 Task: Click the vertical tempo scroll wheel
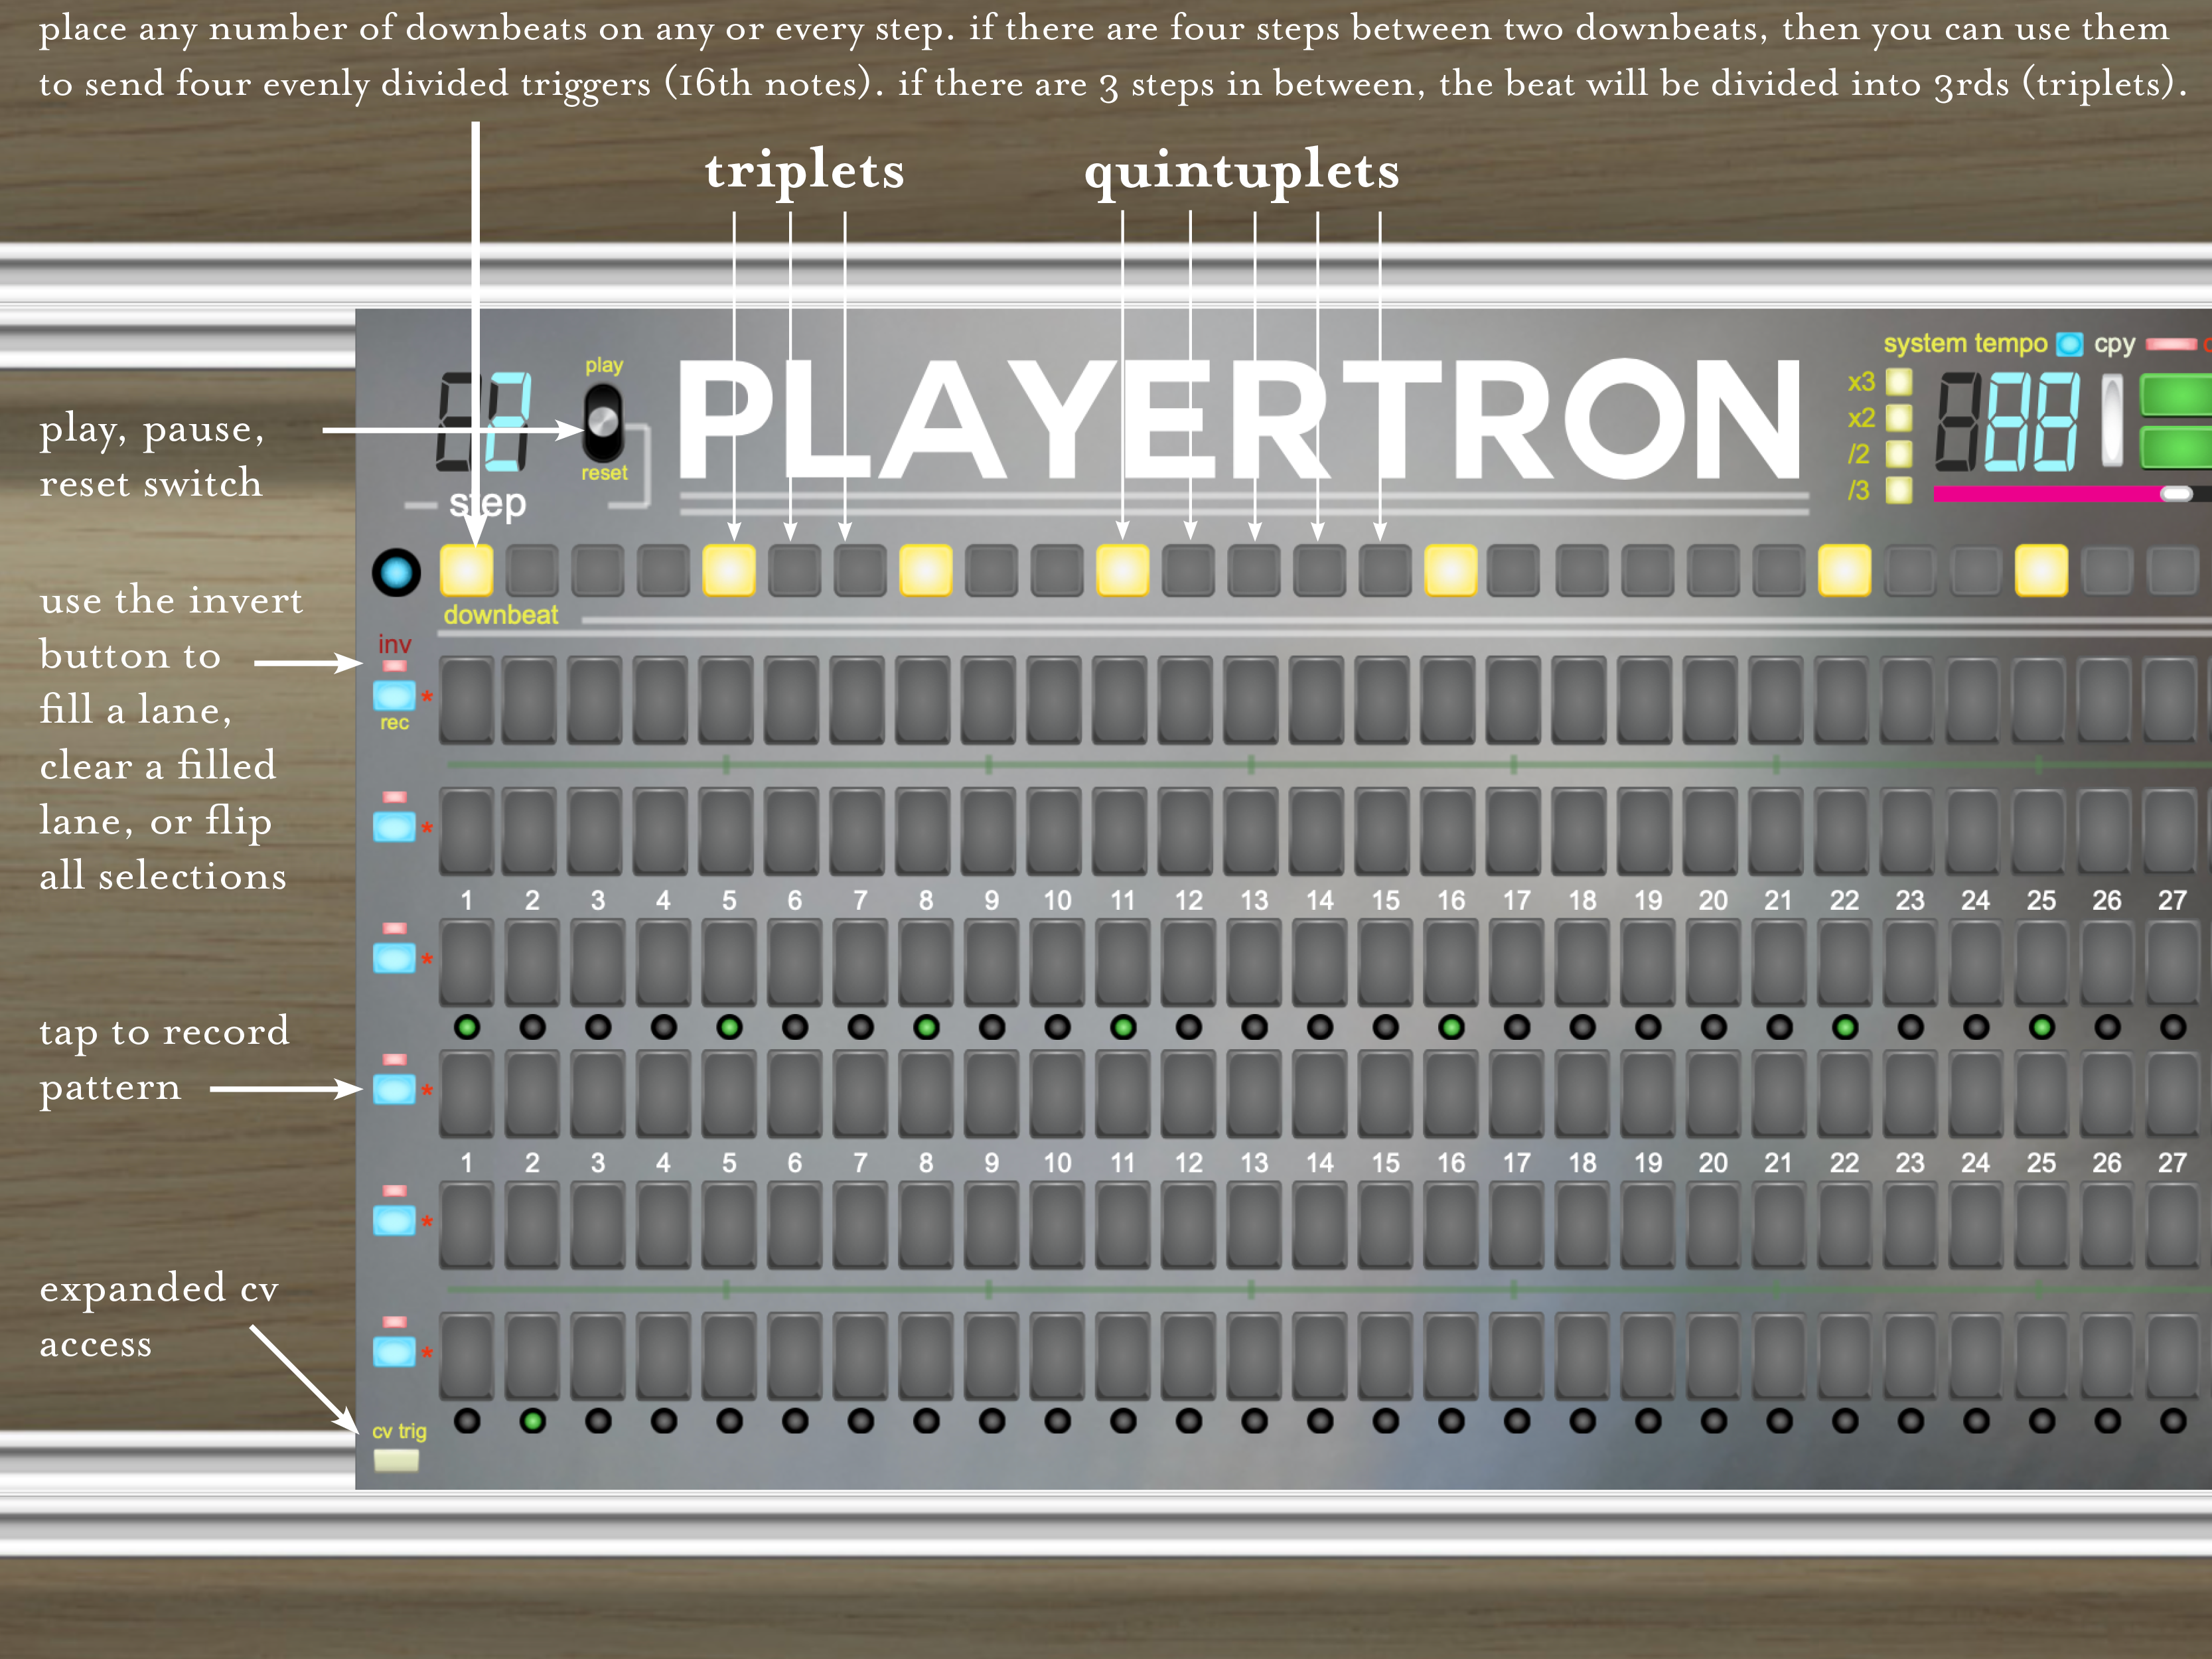[x=2112, y=420]
